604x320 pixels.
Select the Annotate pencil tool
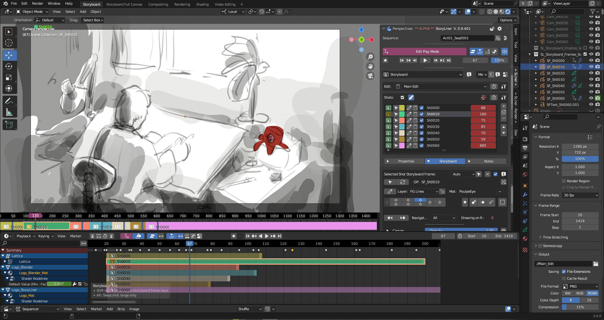[x=9, y=101]
